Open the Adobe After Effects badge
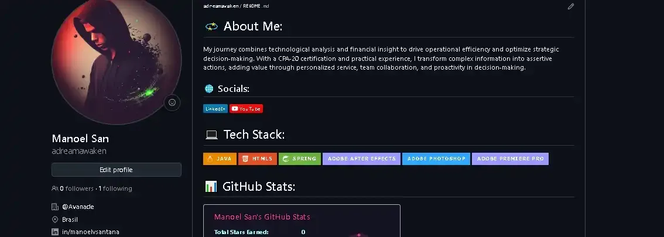The width and height of the screenshot is (664, 237). coord(361,159)
